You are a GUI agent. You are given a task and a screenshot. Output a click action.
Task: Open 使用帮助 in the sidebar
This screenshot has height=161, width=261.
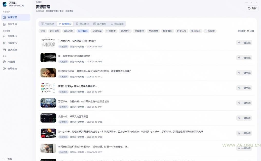[16, 68]
